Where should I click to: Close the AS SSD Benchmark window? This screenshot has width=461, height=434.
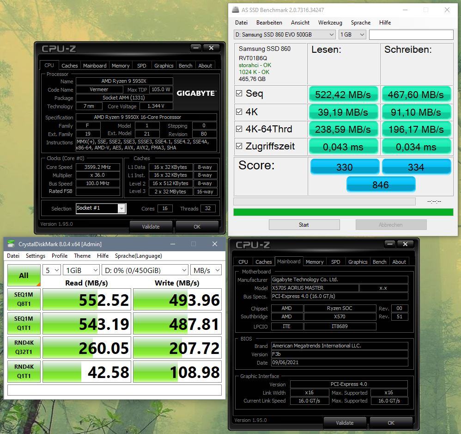(x=447, y=10)
